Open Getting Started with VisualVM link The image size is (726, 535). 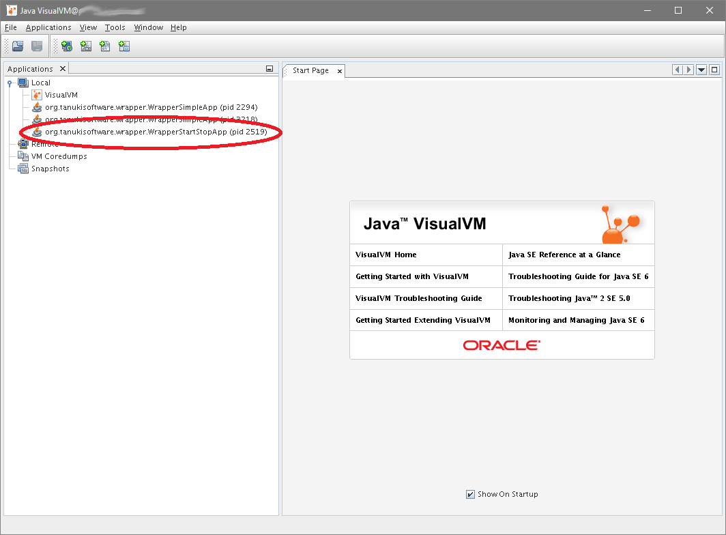coord(412,276)
